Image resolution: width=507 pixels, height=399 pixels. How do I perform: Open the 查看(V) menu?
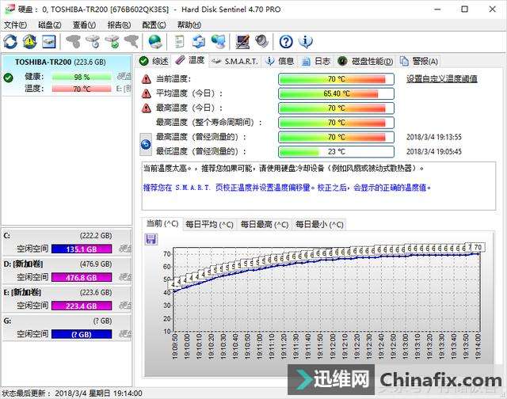[x=84, y=25]
